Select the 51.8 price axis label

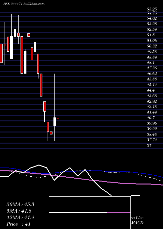[x=151, y=35]
